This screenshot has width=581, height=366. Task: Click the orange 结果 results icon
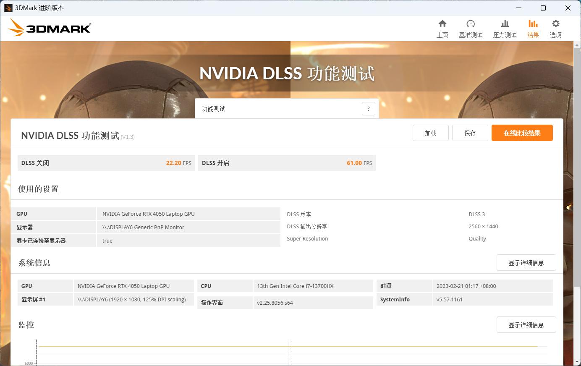pyautogui.click(x=533, y=28)
